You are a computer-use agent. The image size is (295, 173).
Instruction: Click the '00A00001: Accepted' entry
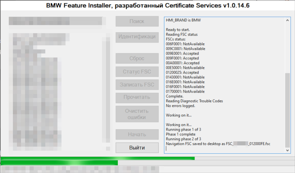point(183,63)
